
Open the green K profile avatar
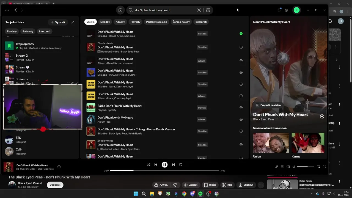tap(296, 10)
